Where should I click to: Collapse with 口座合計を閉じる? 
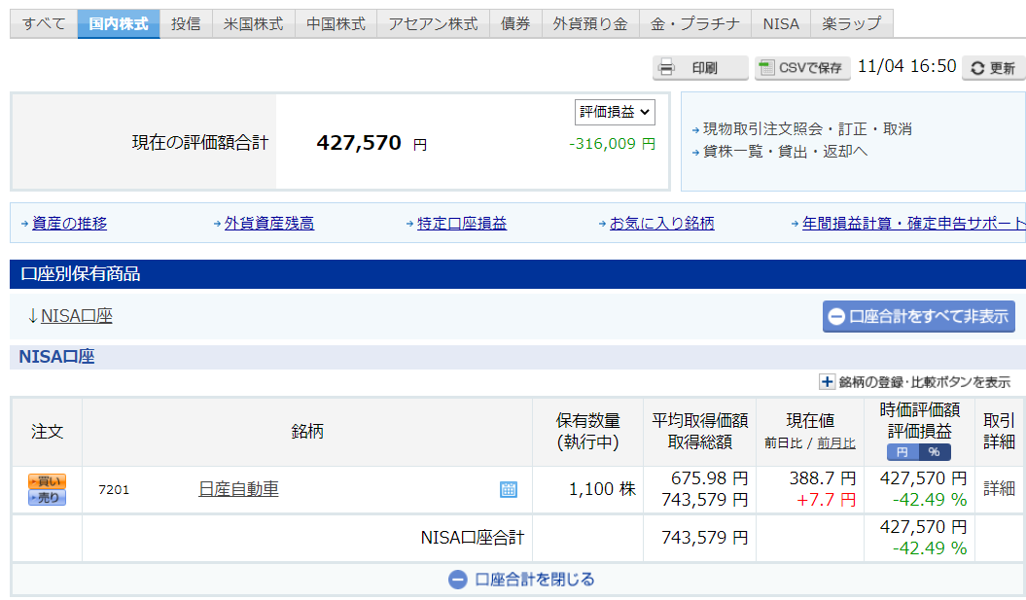click(521, 579)
